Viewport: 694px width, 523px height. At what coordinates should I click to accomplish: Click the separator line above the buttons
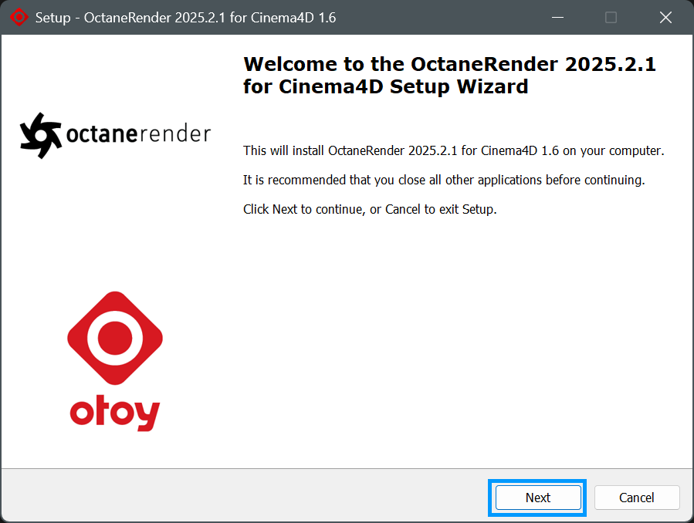(347, 469)
